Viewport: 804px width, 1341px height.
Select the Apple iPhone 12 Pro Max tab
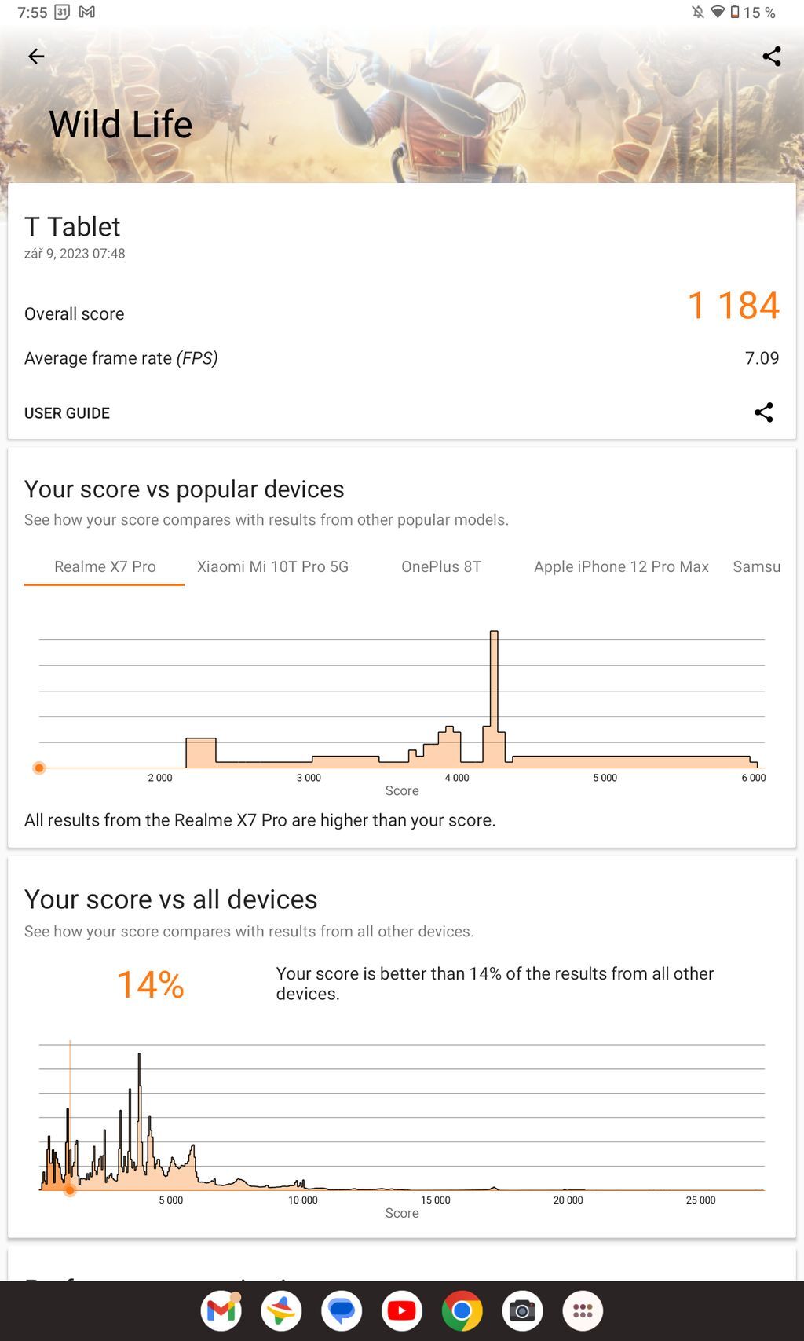tap(621, 566)
